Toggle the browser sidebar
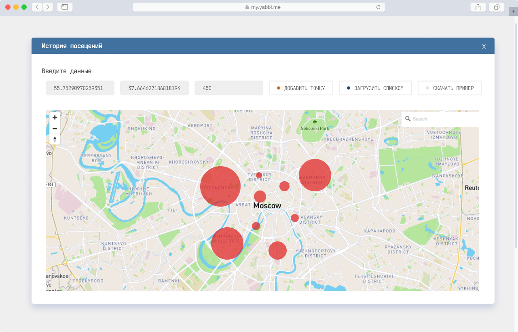518x332 pixels. coord(65,7)
